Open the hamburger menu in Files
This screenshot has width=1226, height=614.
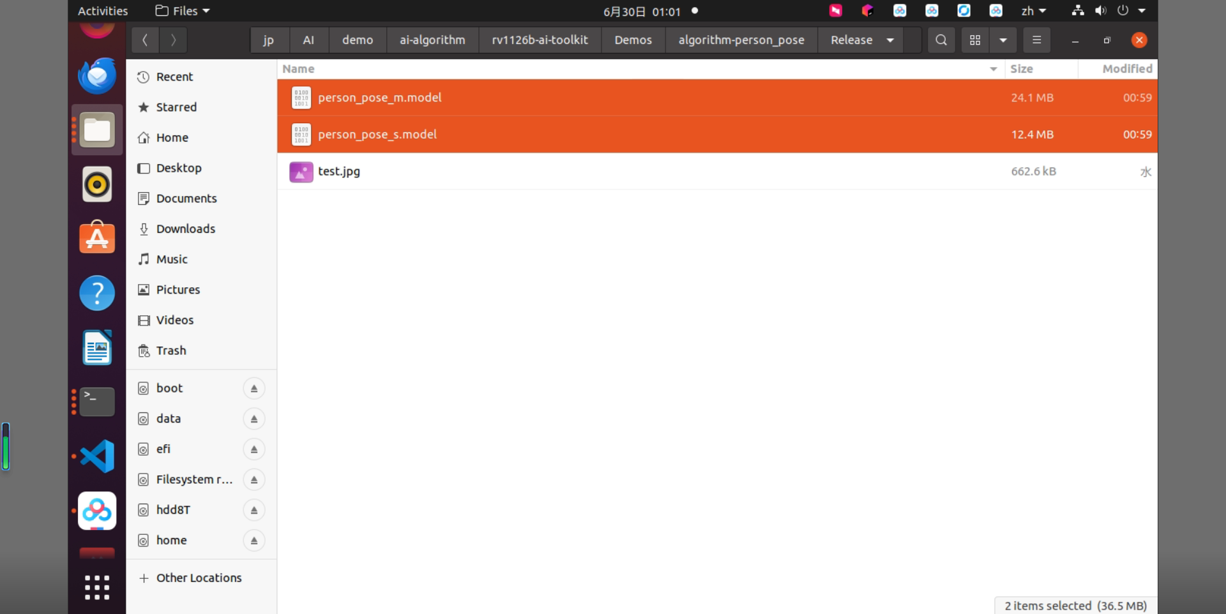tap(1036, 40)
